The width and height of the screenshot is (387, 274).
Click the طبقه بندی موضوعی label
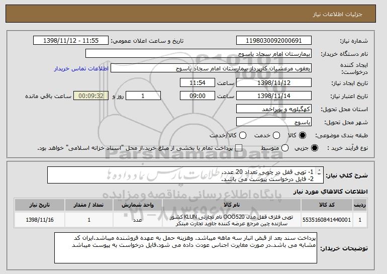pos(341,135)
